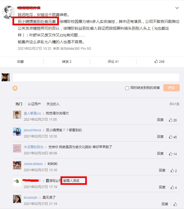Enable 同时转发到我的微博 checkbox
The height and width of the screenshot is (209, 184).
pos(127,88)
